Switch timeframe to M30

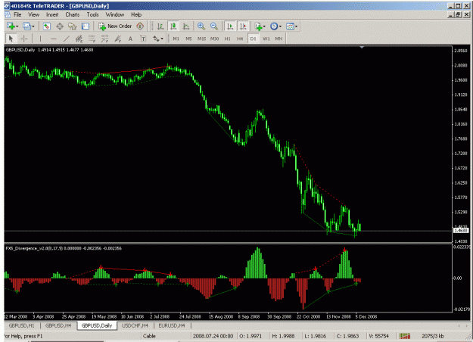214,39
